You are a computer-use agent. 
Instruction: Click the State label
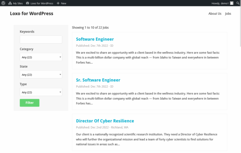(24, 66)
